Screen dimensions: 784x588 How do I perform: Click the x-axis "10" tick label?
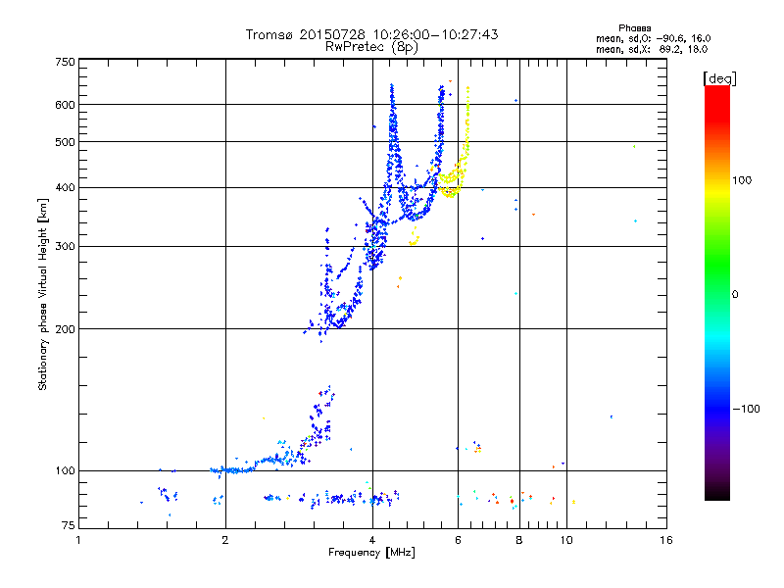(x=566, y=540)
